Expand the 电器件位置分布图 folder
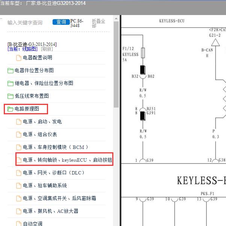The height and width of the screenshot is (226, 226). [x=34, y=70]
